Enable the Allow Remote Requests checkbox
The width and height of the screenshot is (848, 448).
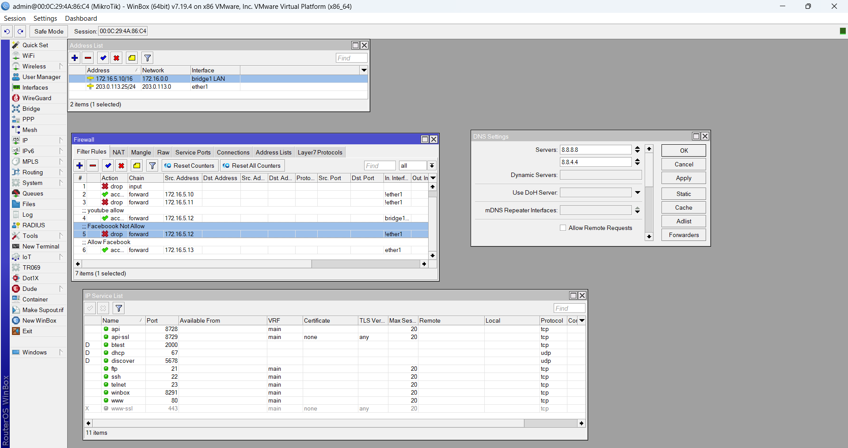click(x=563, y=228)
